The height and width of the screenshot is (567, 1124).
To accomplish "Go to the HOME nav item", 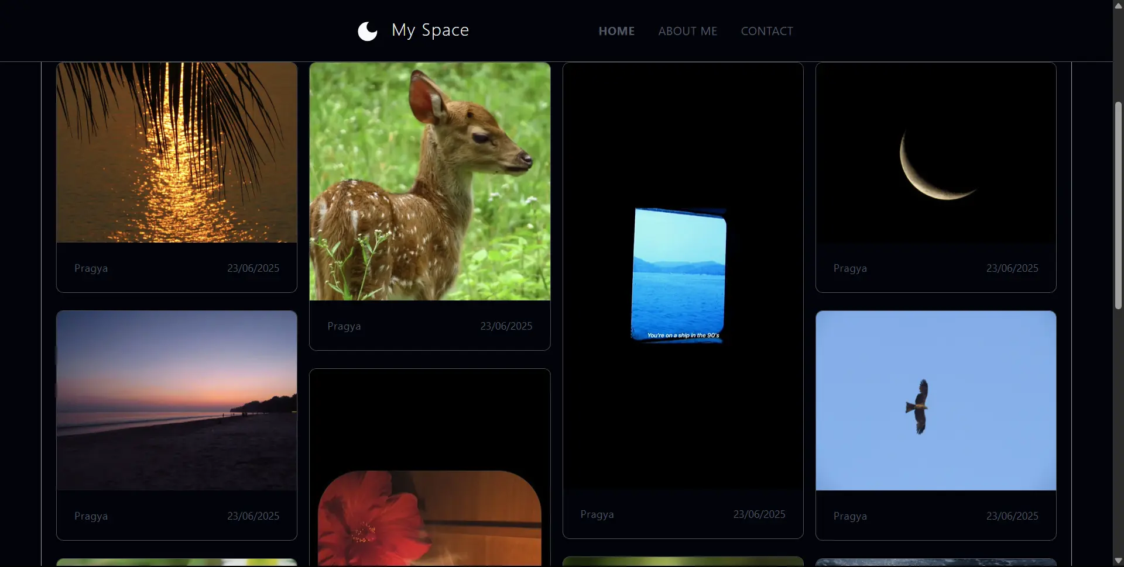I will point(616,31).
